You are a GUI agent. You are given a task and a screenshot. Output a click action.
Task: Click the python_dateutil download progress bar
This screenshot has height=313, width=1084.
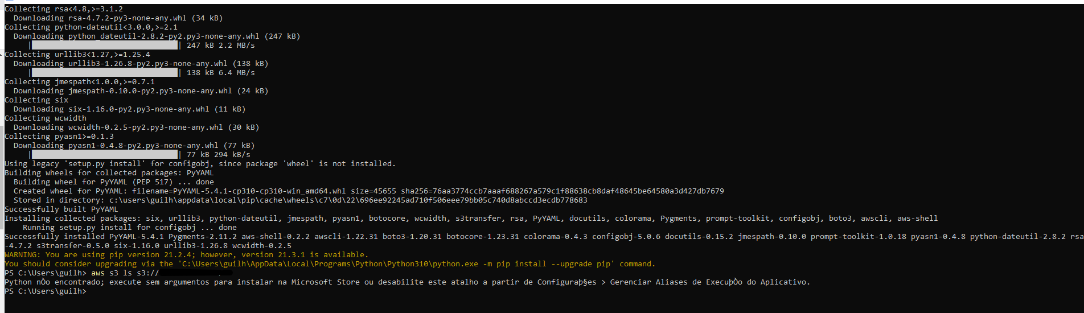pyautogui.click(x=105, y=45)
